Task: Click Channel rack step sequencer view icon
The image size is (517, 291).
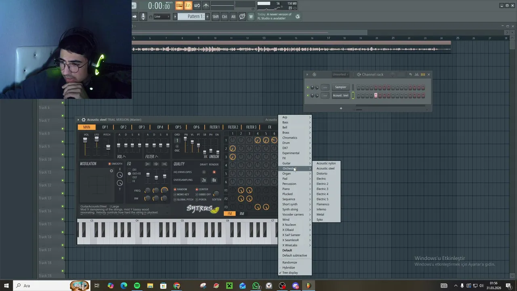Action: pyautogui.click(x=423, y=74)
